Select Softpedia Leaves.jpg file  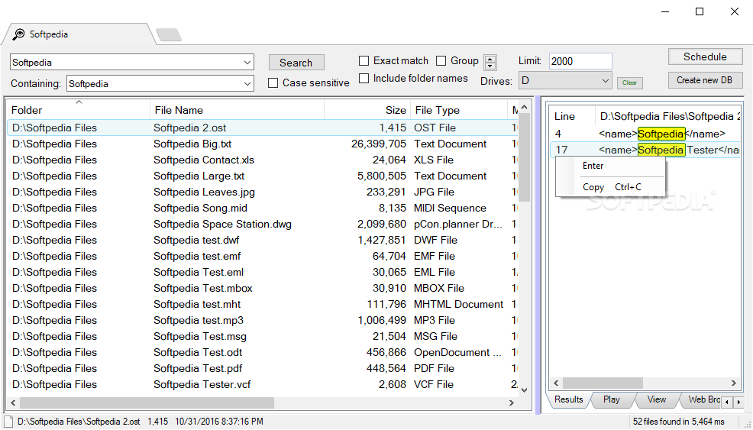(x=263, y=192)
